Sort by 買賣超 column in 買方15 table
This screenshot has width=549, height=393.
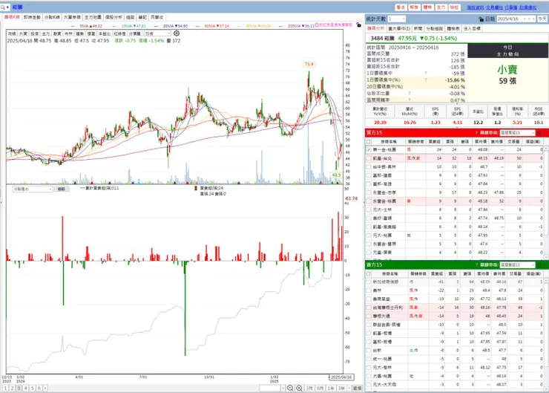tap(435, 142)
